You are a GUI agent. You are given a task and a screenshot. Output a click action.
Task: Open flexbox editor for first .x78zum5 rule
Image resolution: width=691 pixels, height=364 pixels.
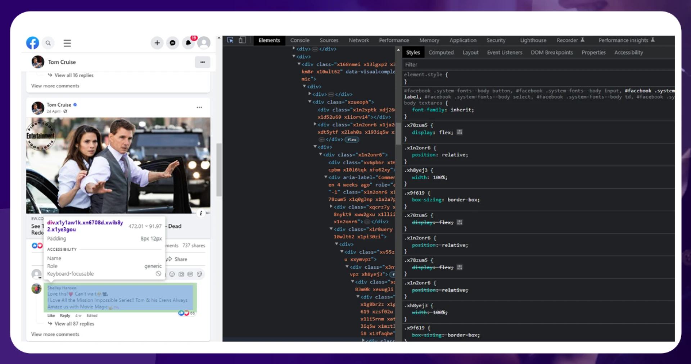point(460,132)
